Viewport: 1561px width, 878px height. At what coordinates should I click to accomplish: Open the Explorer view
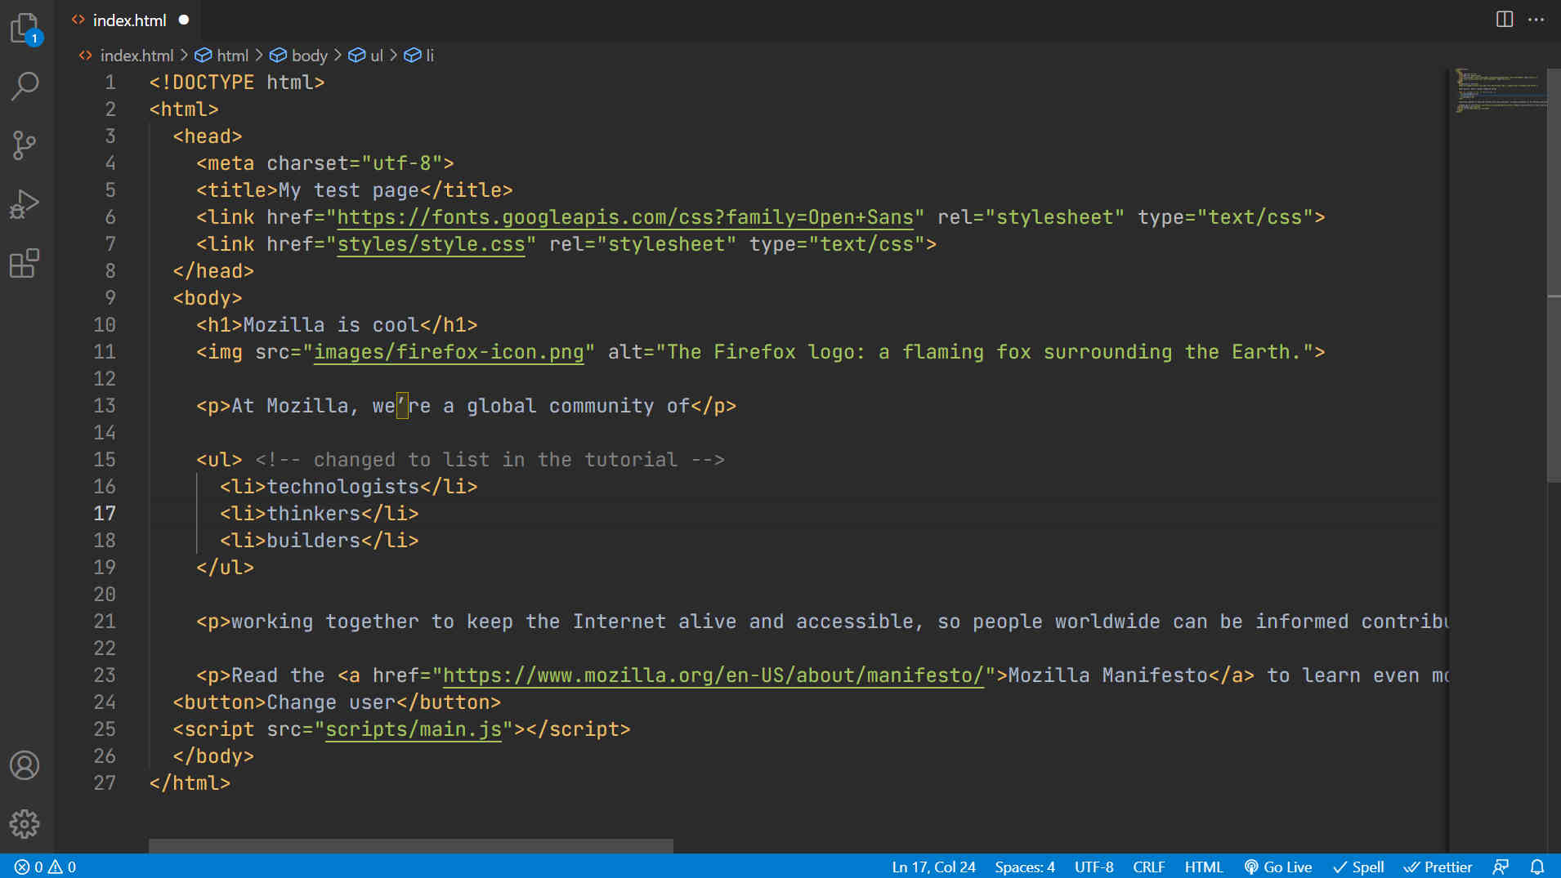click(x=25, y=27)
